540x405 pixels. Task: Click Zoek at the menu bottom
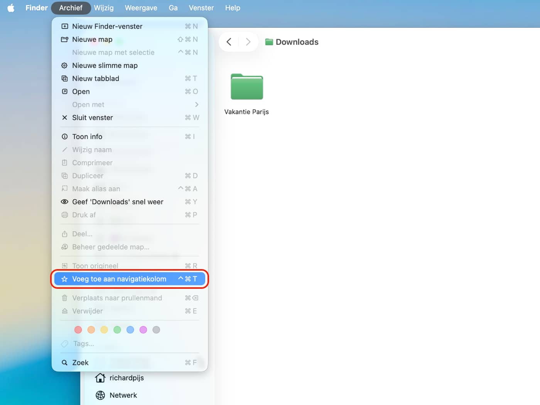[80, 363]
